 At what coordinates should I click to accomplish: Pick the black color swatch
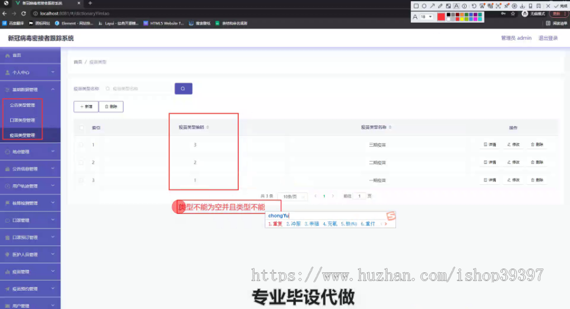pyautogui.click(x=448, y=15)
